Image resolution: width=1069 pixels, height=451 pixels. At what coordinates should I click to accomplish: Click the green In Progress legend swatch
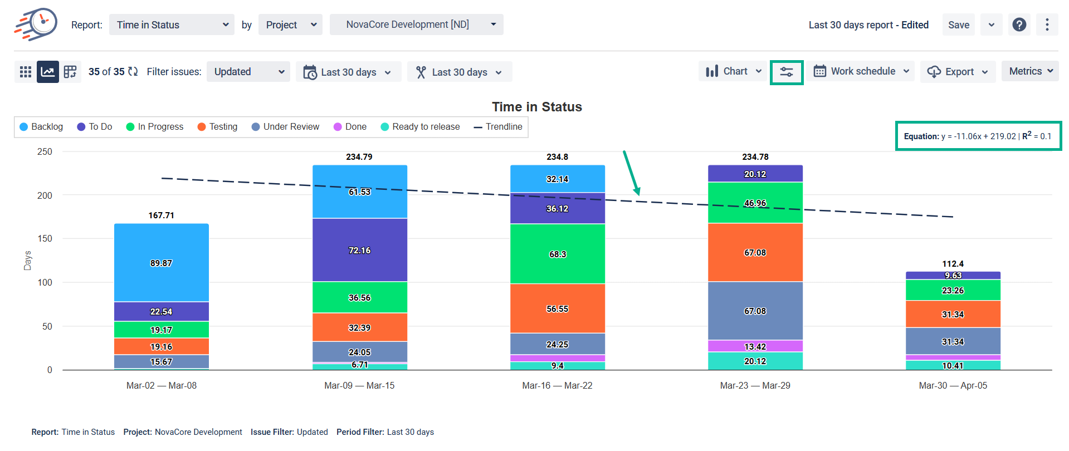click(130, 127)
